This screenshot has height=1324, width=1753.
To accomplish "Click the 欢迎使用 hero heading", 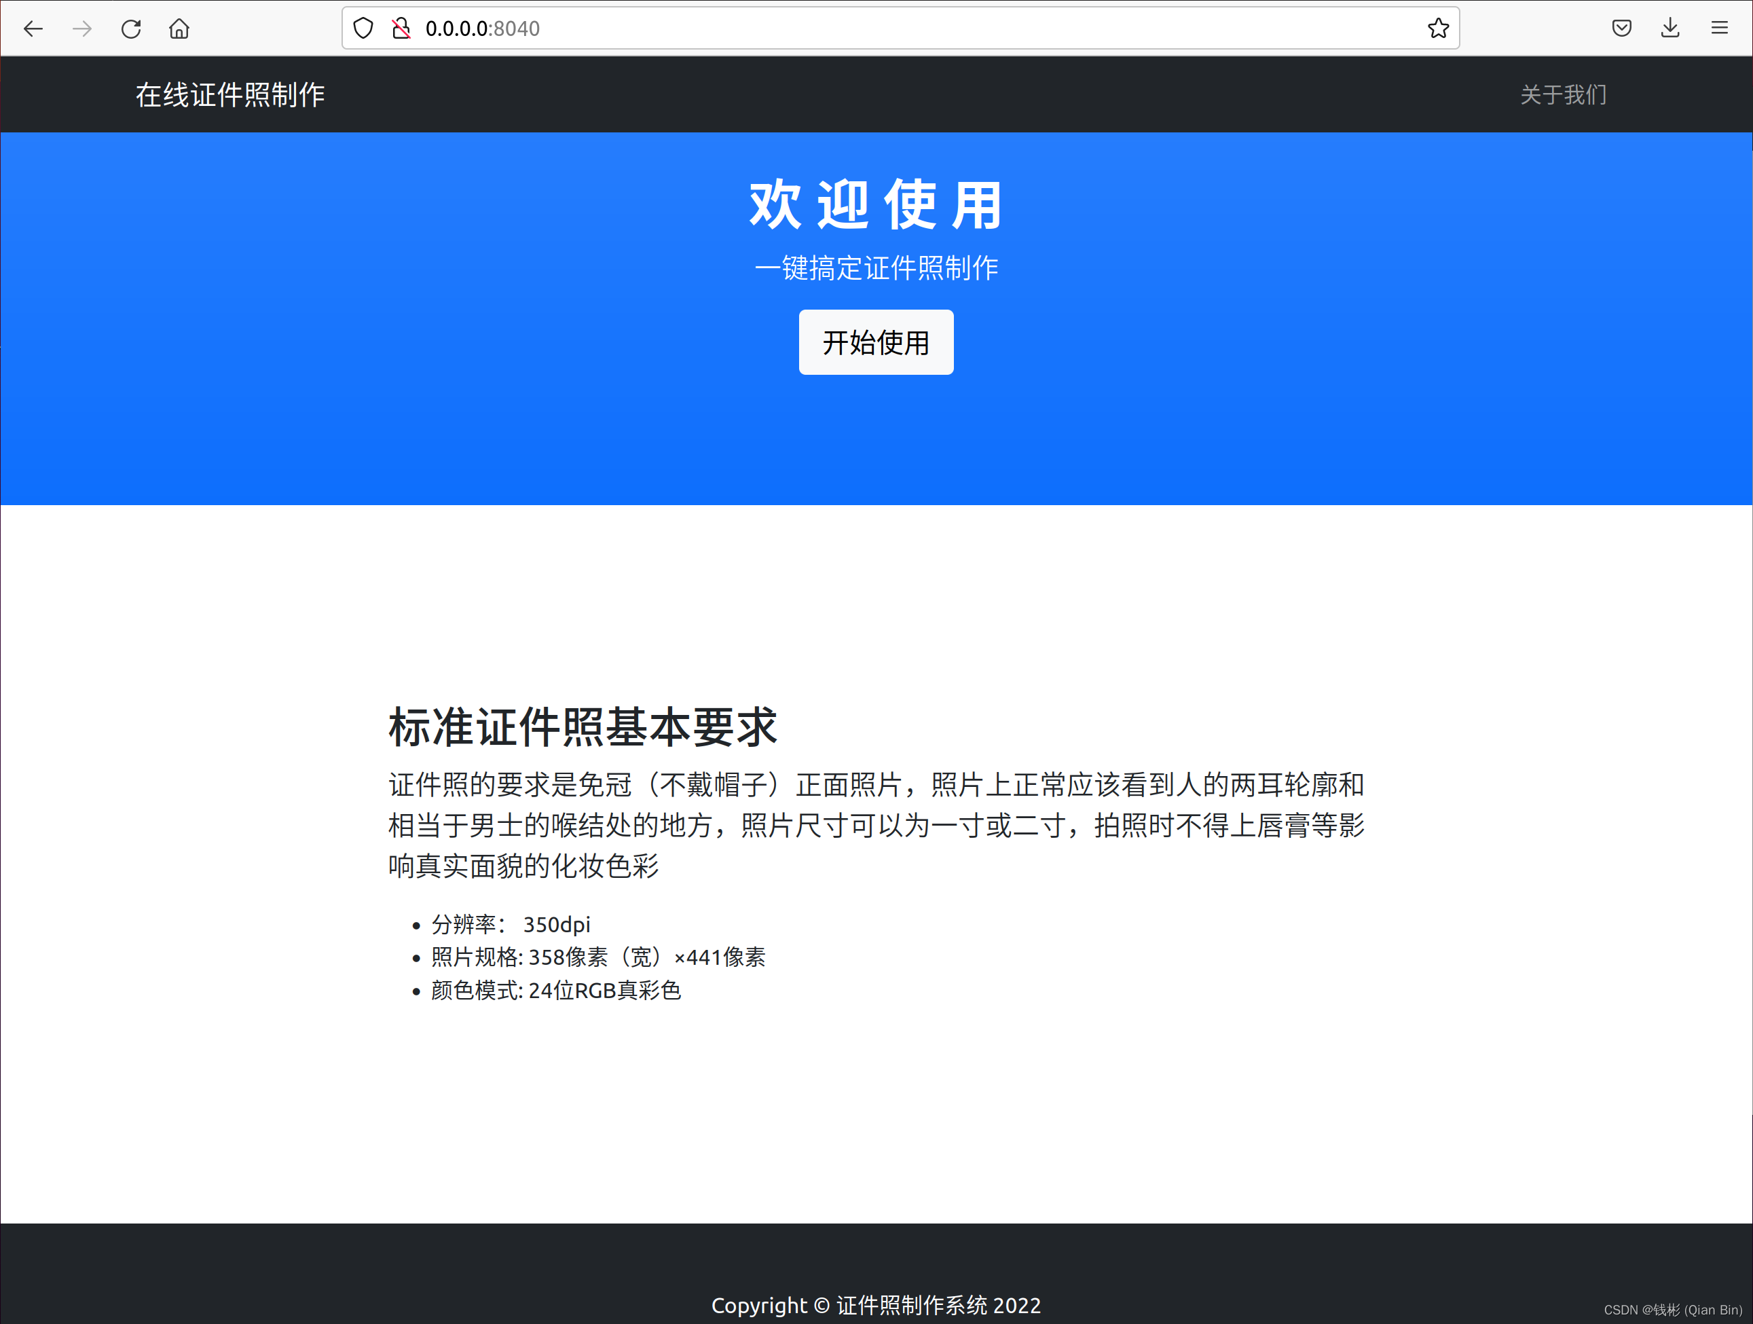I will point(876,205).
